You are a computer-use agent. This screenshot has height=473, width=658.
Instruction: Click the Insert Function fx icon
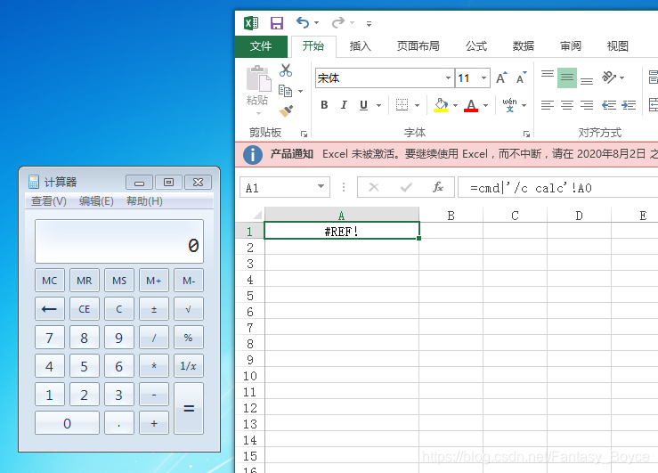pos(438,187)
